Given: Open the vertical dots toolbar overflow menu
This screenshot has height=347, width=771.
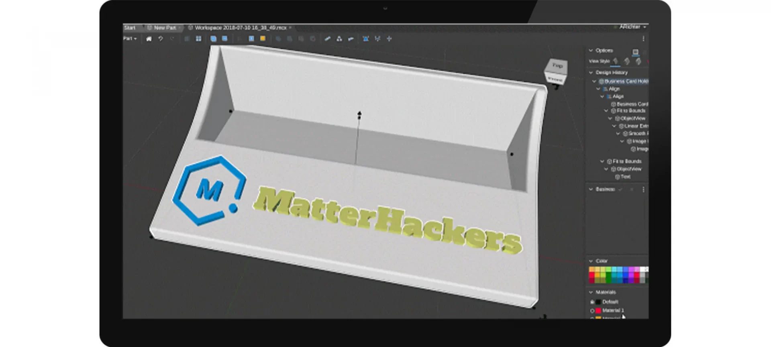Looking at the screenshot, I should pyautogui.click(x=643, y=39).
